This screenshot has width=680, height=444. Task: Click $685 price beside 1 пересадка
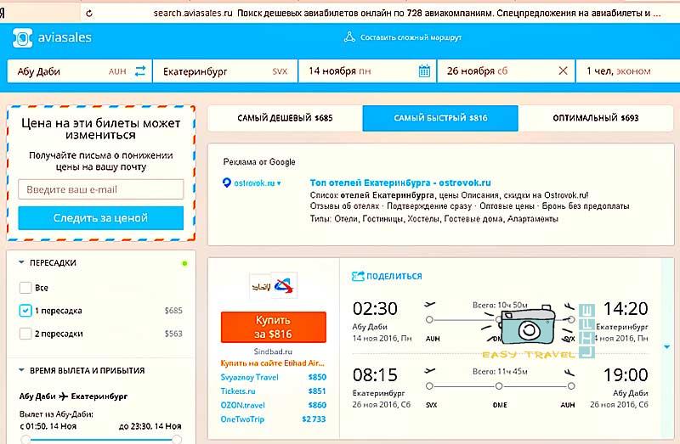pos(173,311)
